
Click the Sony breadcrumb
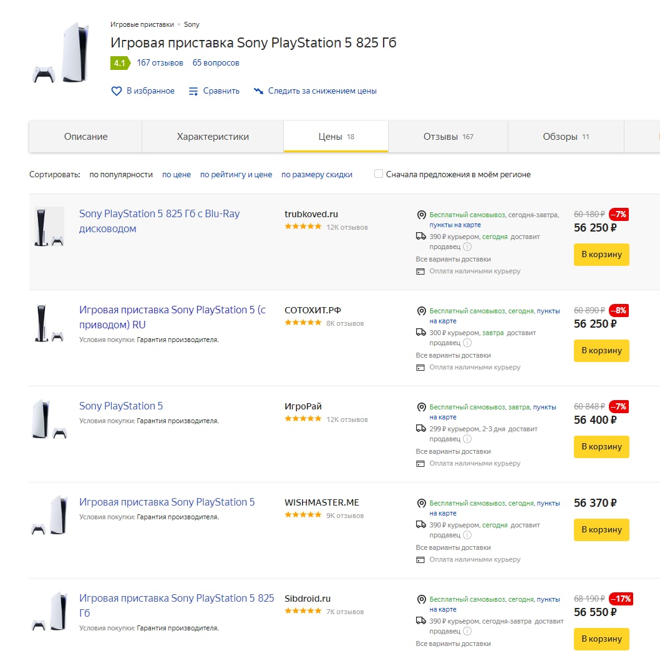(x=192, y=24)
